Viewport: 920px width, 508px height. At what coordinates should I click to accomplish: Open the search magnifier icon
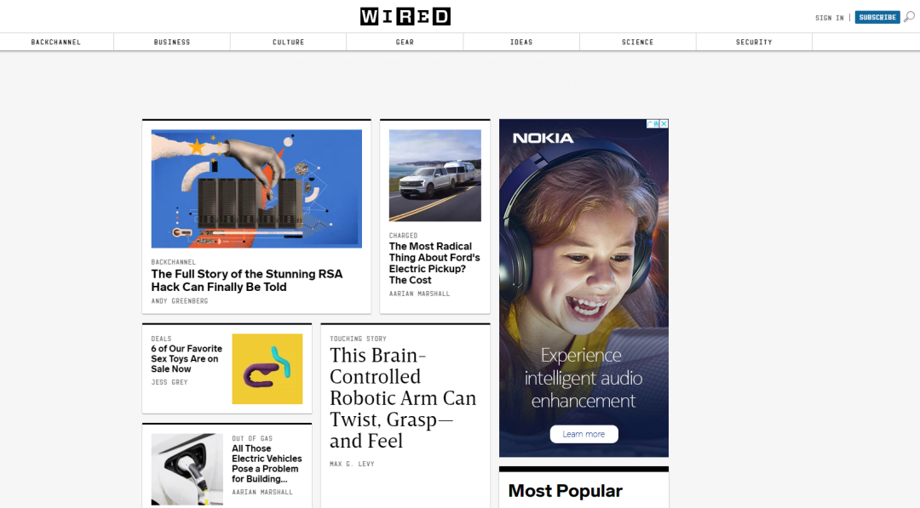tap(909, 17)
